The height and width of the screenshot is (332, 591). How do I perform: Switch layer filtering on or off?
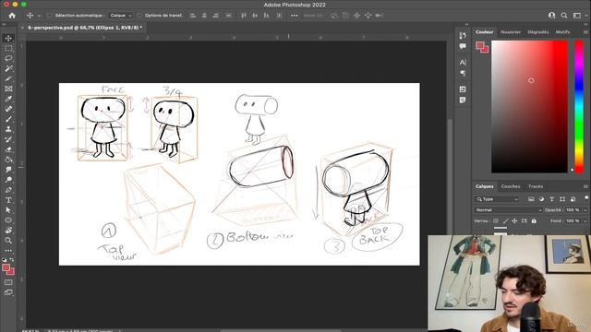pos(586,197)
